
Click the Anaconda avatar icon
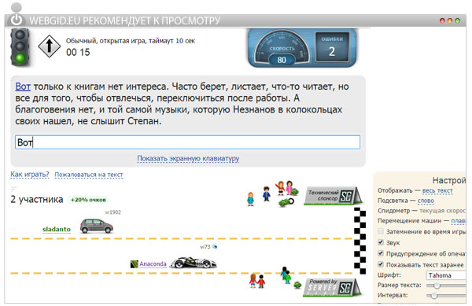click(x=135, y=264)
